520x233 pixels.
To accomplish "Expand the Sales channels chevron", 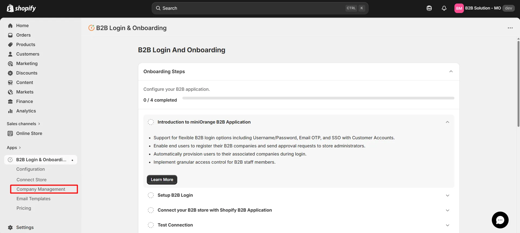I will [39, 124].
